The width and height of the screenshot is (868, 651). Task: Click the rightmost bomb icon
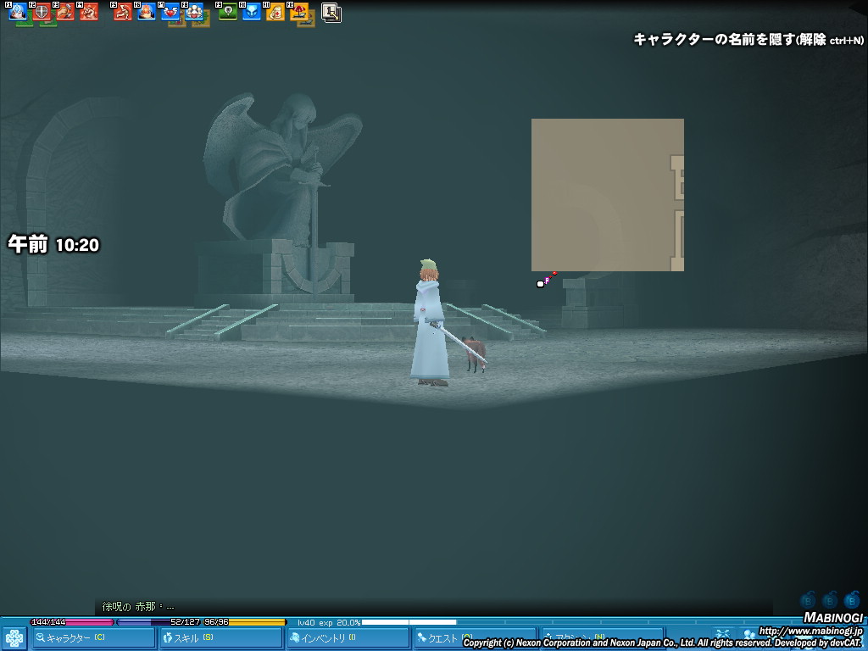851,600
